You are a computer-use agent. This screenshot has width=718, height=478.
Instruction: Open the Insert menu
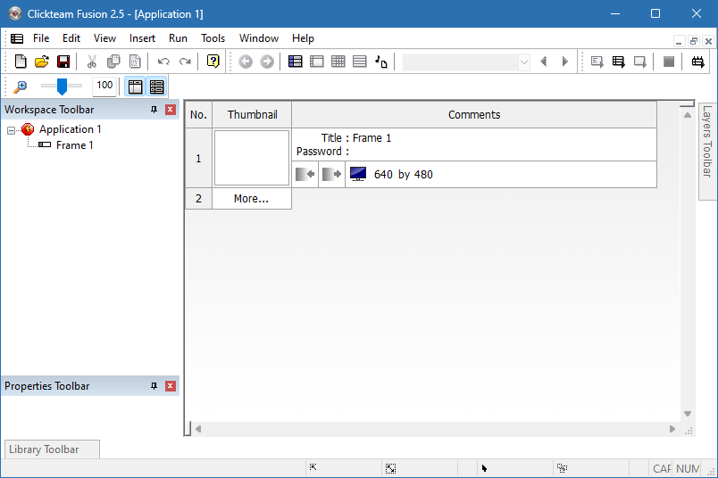142,38
